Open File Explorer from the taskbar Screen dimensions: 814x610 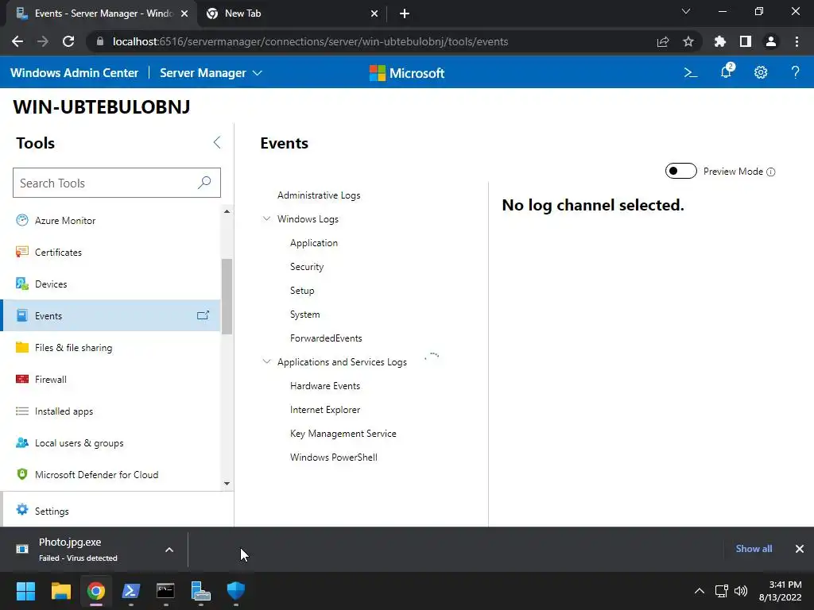tap(60, 591)
